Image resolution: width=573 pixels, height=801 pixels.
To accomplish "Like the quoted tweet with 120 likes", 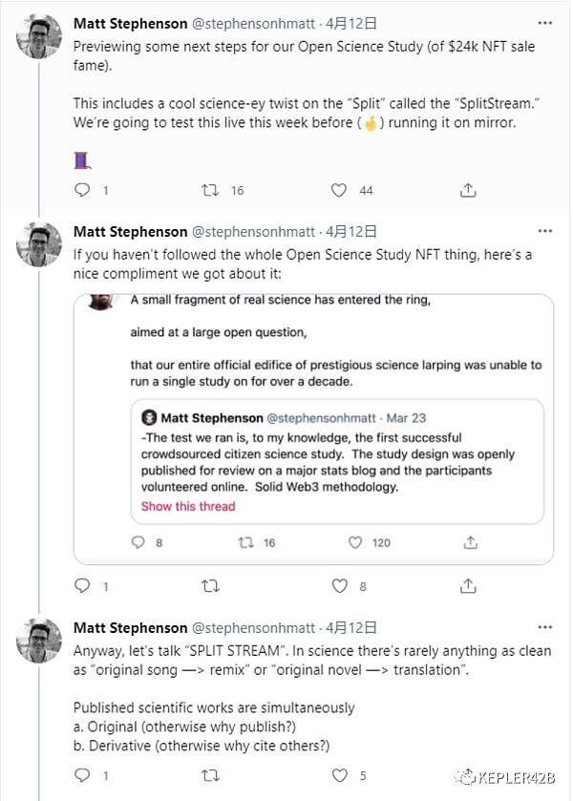I will point(355,542).
